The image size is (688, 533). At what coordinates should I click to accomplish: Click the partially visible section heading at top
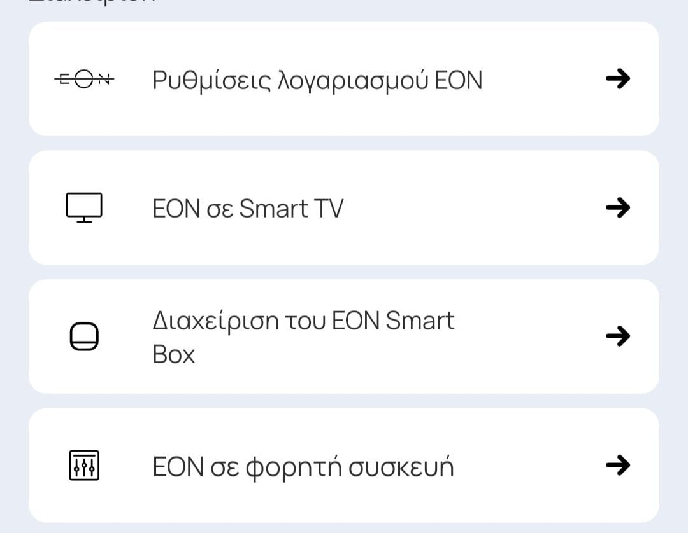(92, 2)
